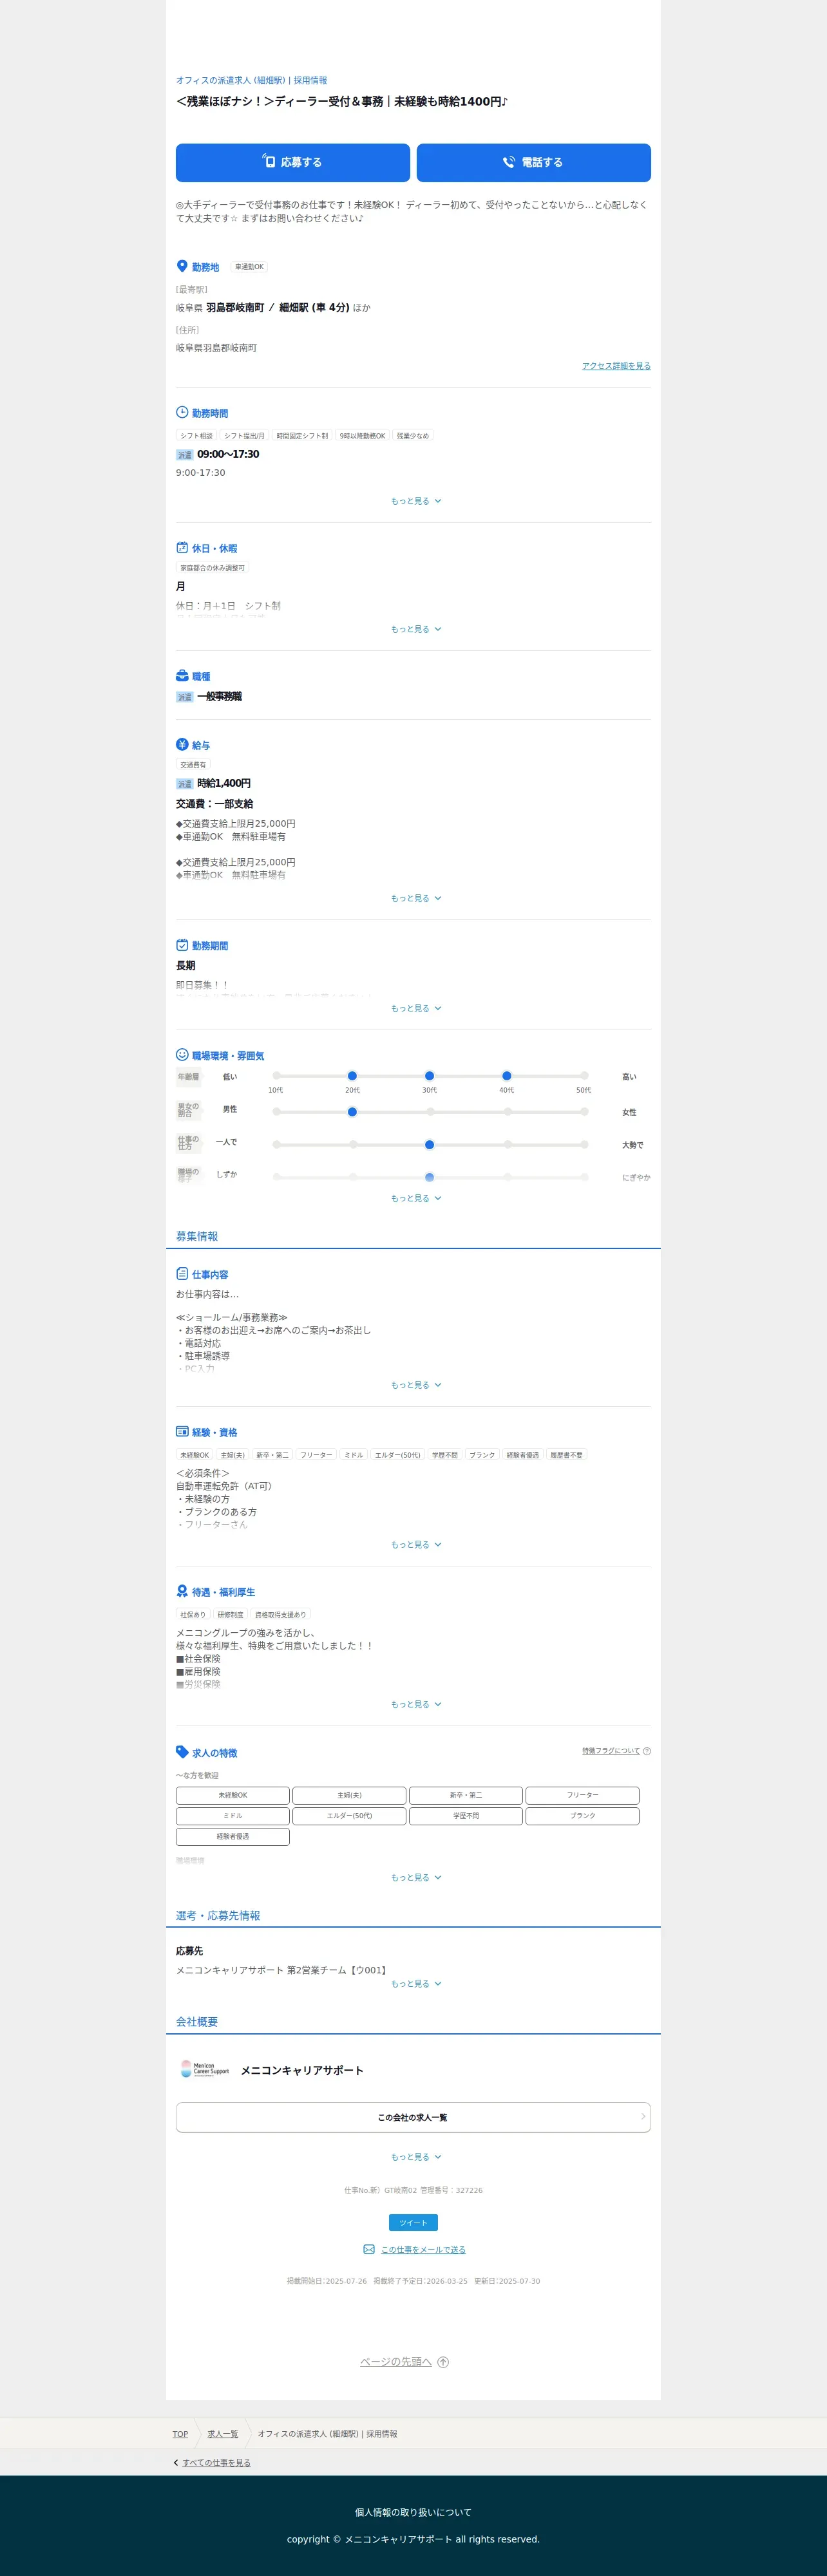
Task: Click the tag icon beside 求人の特徴
Action: (x=182, y=1751)
